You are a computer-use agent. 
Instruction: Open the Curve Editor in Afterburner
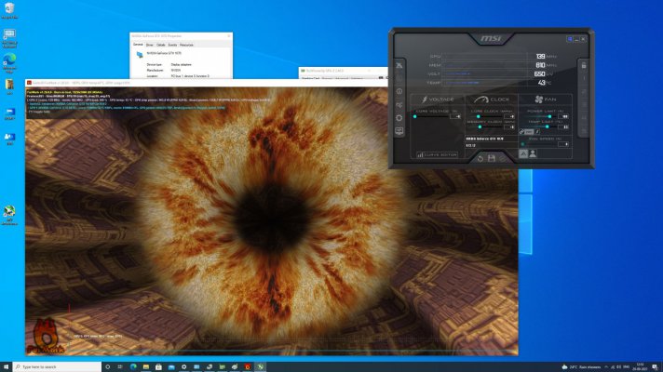pos(437,155)
